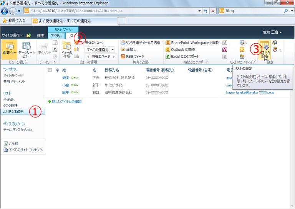Click the orange icon at top of リストのカスタマイズ group

click(242, 42)
